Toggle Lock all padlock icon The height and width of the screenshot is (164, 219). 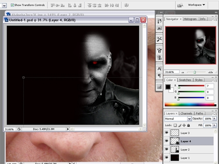(x=188, y=125)
